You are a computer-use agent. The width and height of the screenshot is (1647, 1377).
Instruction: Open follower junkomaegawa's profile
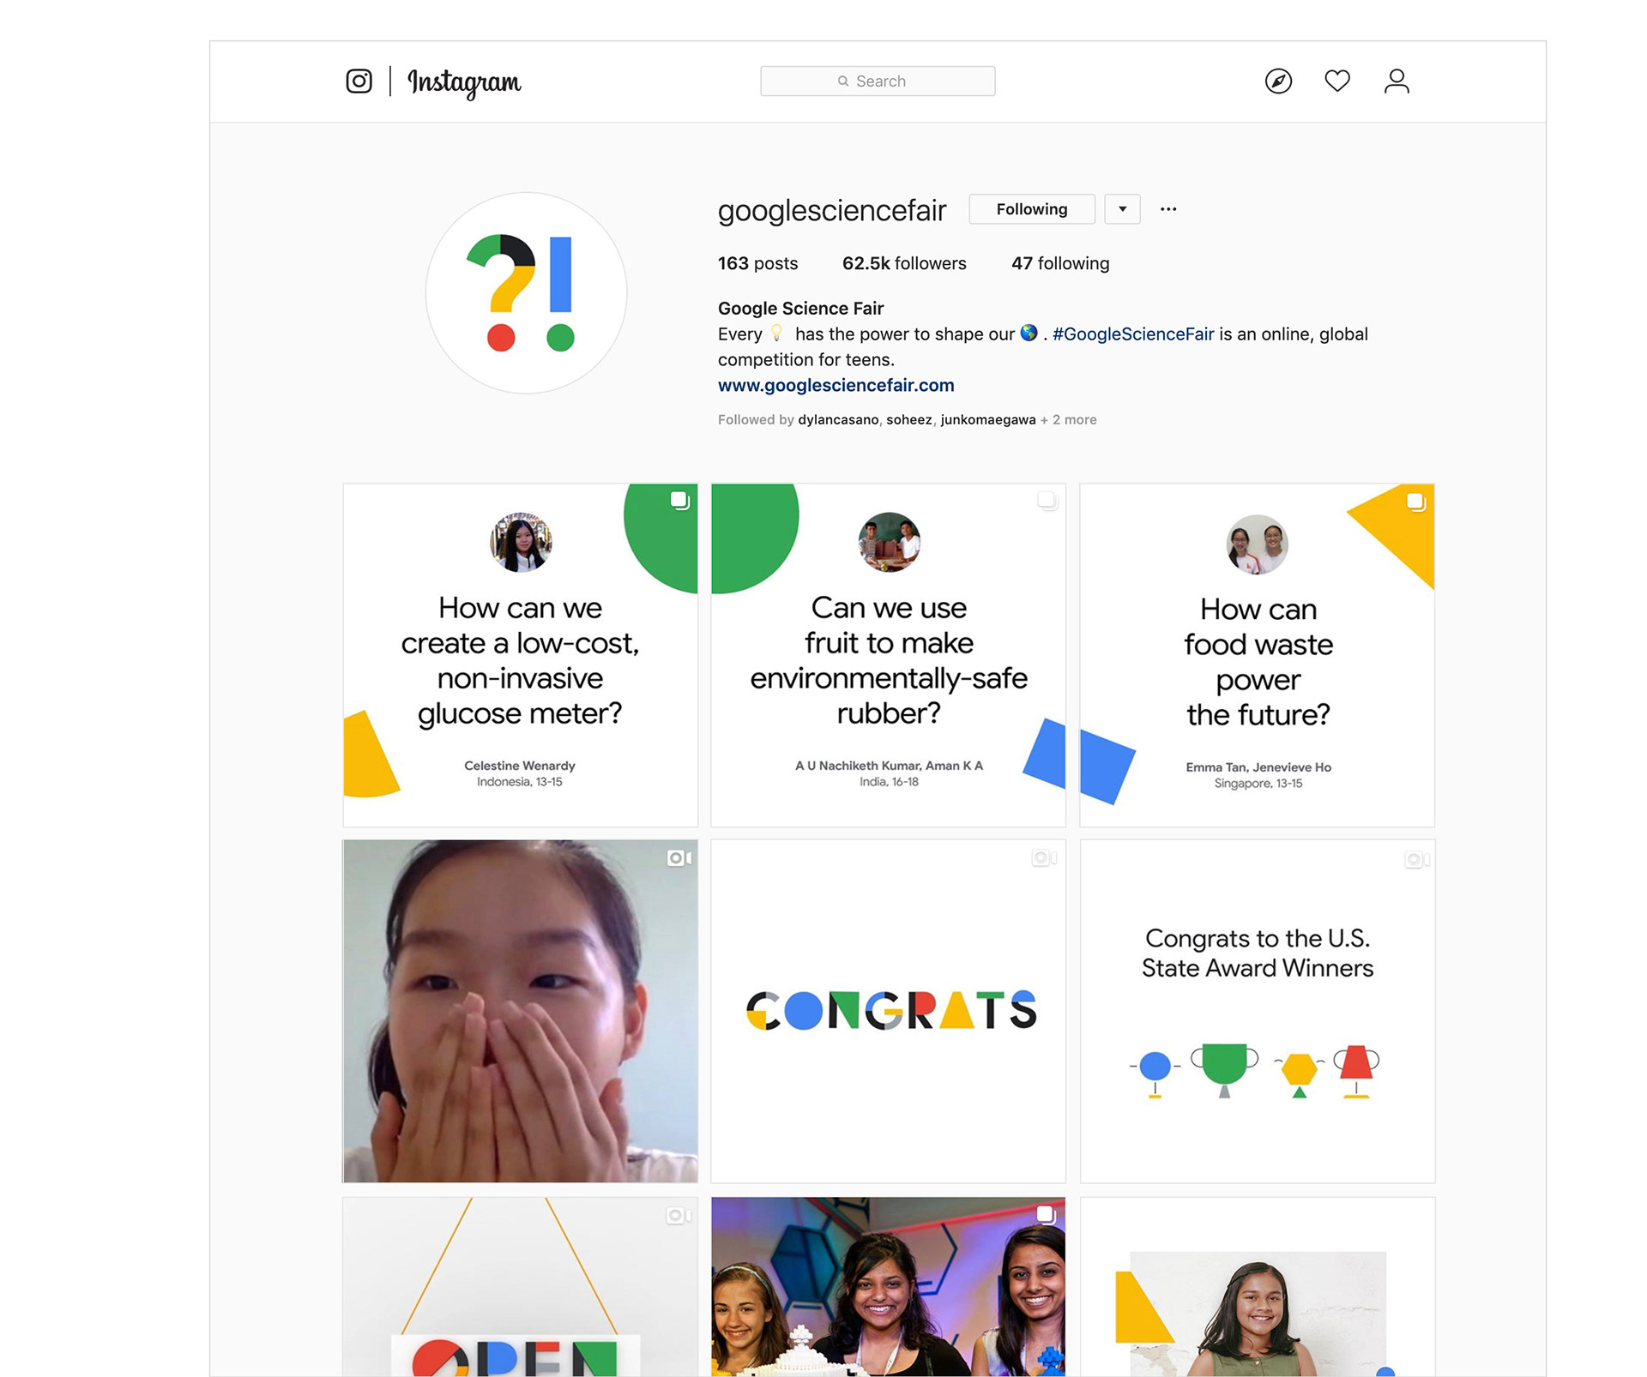tap(988, 419)
